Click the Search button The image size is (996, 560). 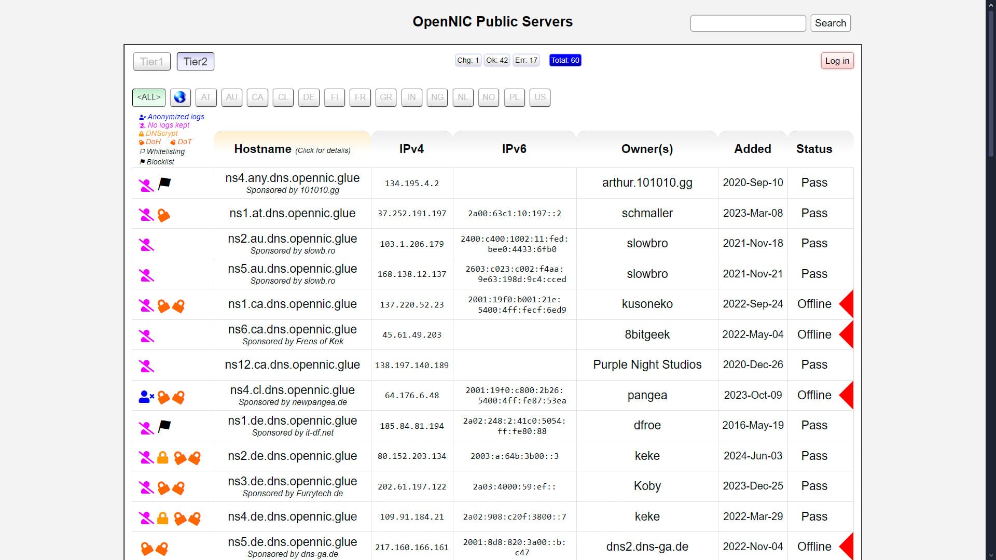831,23
